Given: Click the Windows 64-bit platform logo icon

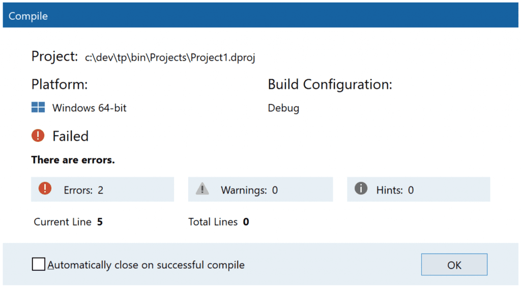Looking at the screenshot, I should point(38,108).
